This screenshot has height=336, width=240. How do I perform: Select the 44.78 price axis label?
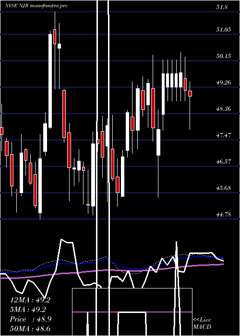pos(224,215)
